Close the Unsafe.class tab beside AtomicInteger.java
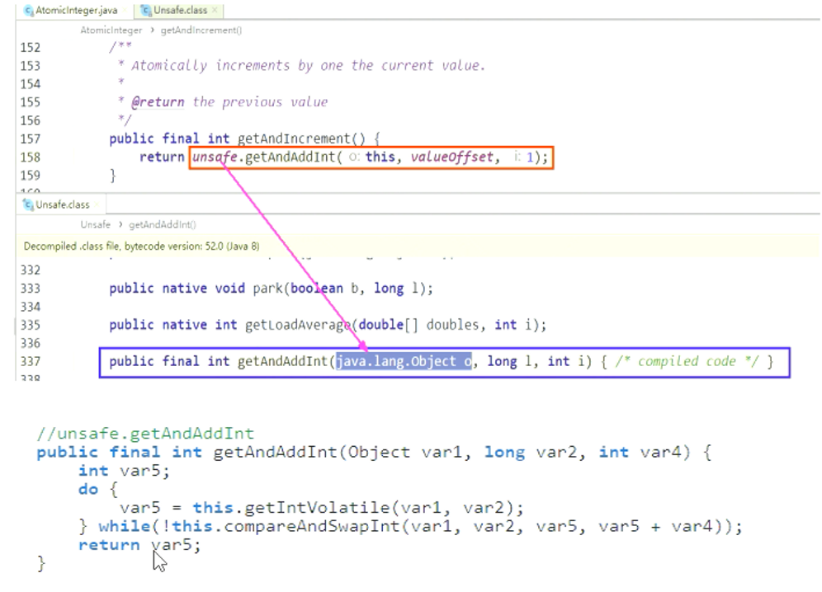822x592 pixels. point(215,10)
